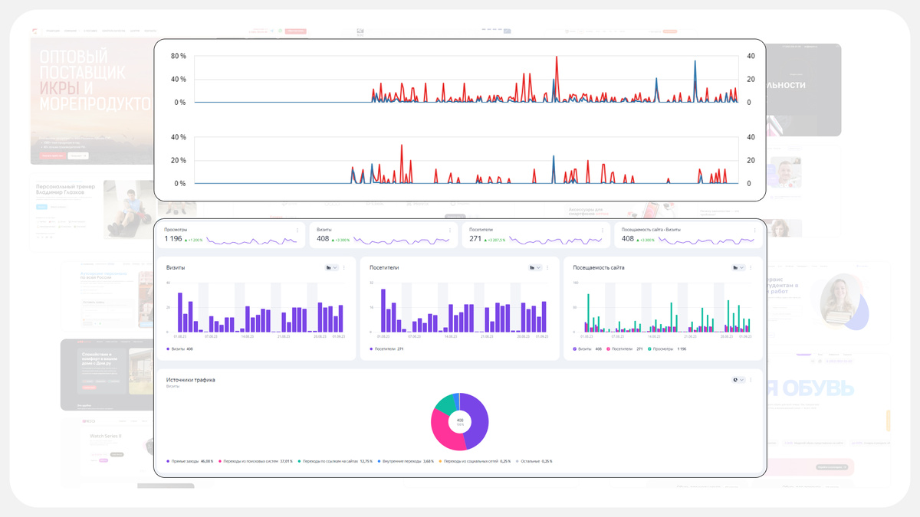920x517 pixels.
Task: Toggle Прямые заходы legend entry
Action: pos(190,461)
